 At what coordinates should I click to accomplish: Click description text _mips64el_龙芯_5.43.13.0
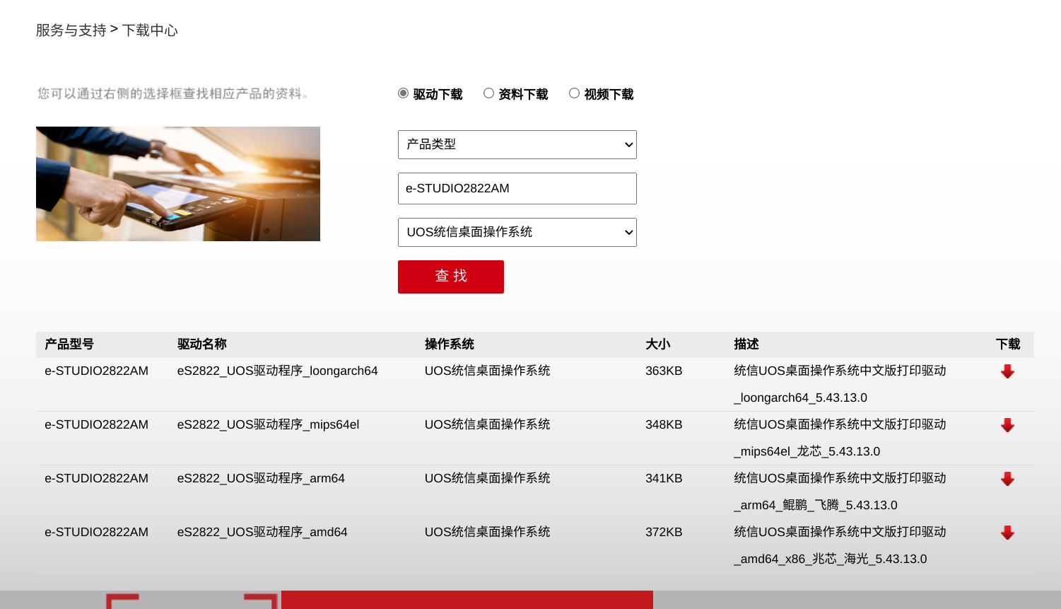(x=807, y=451)
